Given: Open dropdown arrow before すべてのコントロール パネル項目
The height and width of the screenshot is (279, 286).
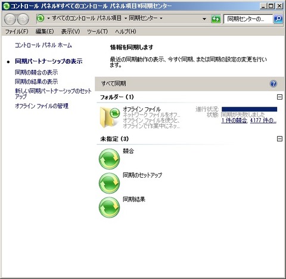Looking at the screenshot, I should (48, 18).
